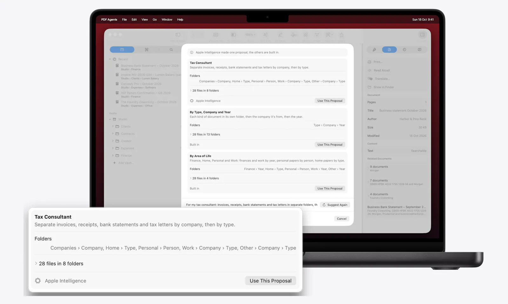Click the Read Aloud speaker icon
Screen dimensions: 508x304
(x=369, y=70)
